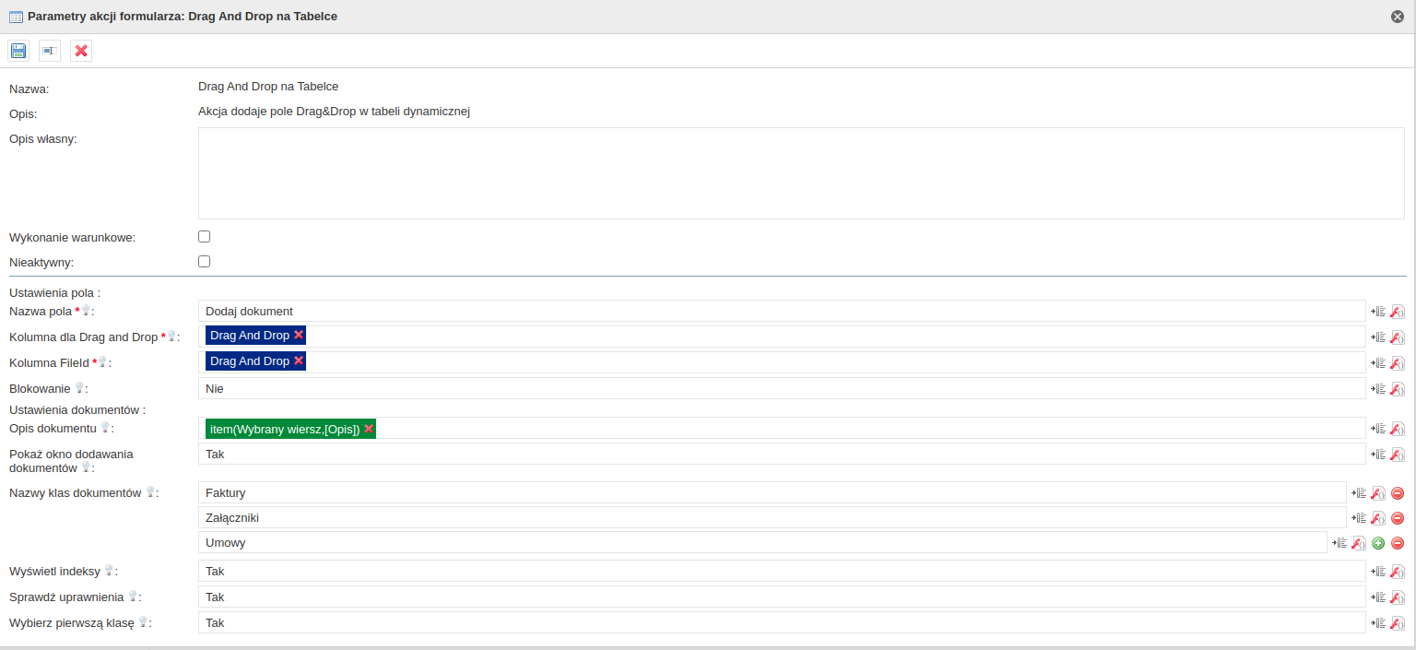This screenshot has width=1416, height=650.
Task: Open variable list for Wybierz pierwszą klasę
Action: pos(1378,623)
